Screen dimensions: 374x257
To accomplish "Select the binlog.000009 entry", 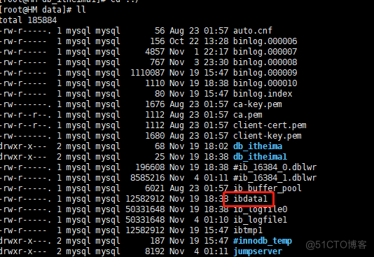I will (x=265, y=73).
